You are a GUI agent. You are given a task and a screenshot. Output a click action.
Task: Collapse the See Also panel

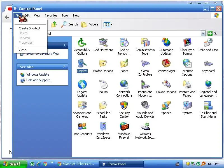(x=64, y=67)
